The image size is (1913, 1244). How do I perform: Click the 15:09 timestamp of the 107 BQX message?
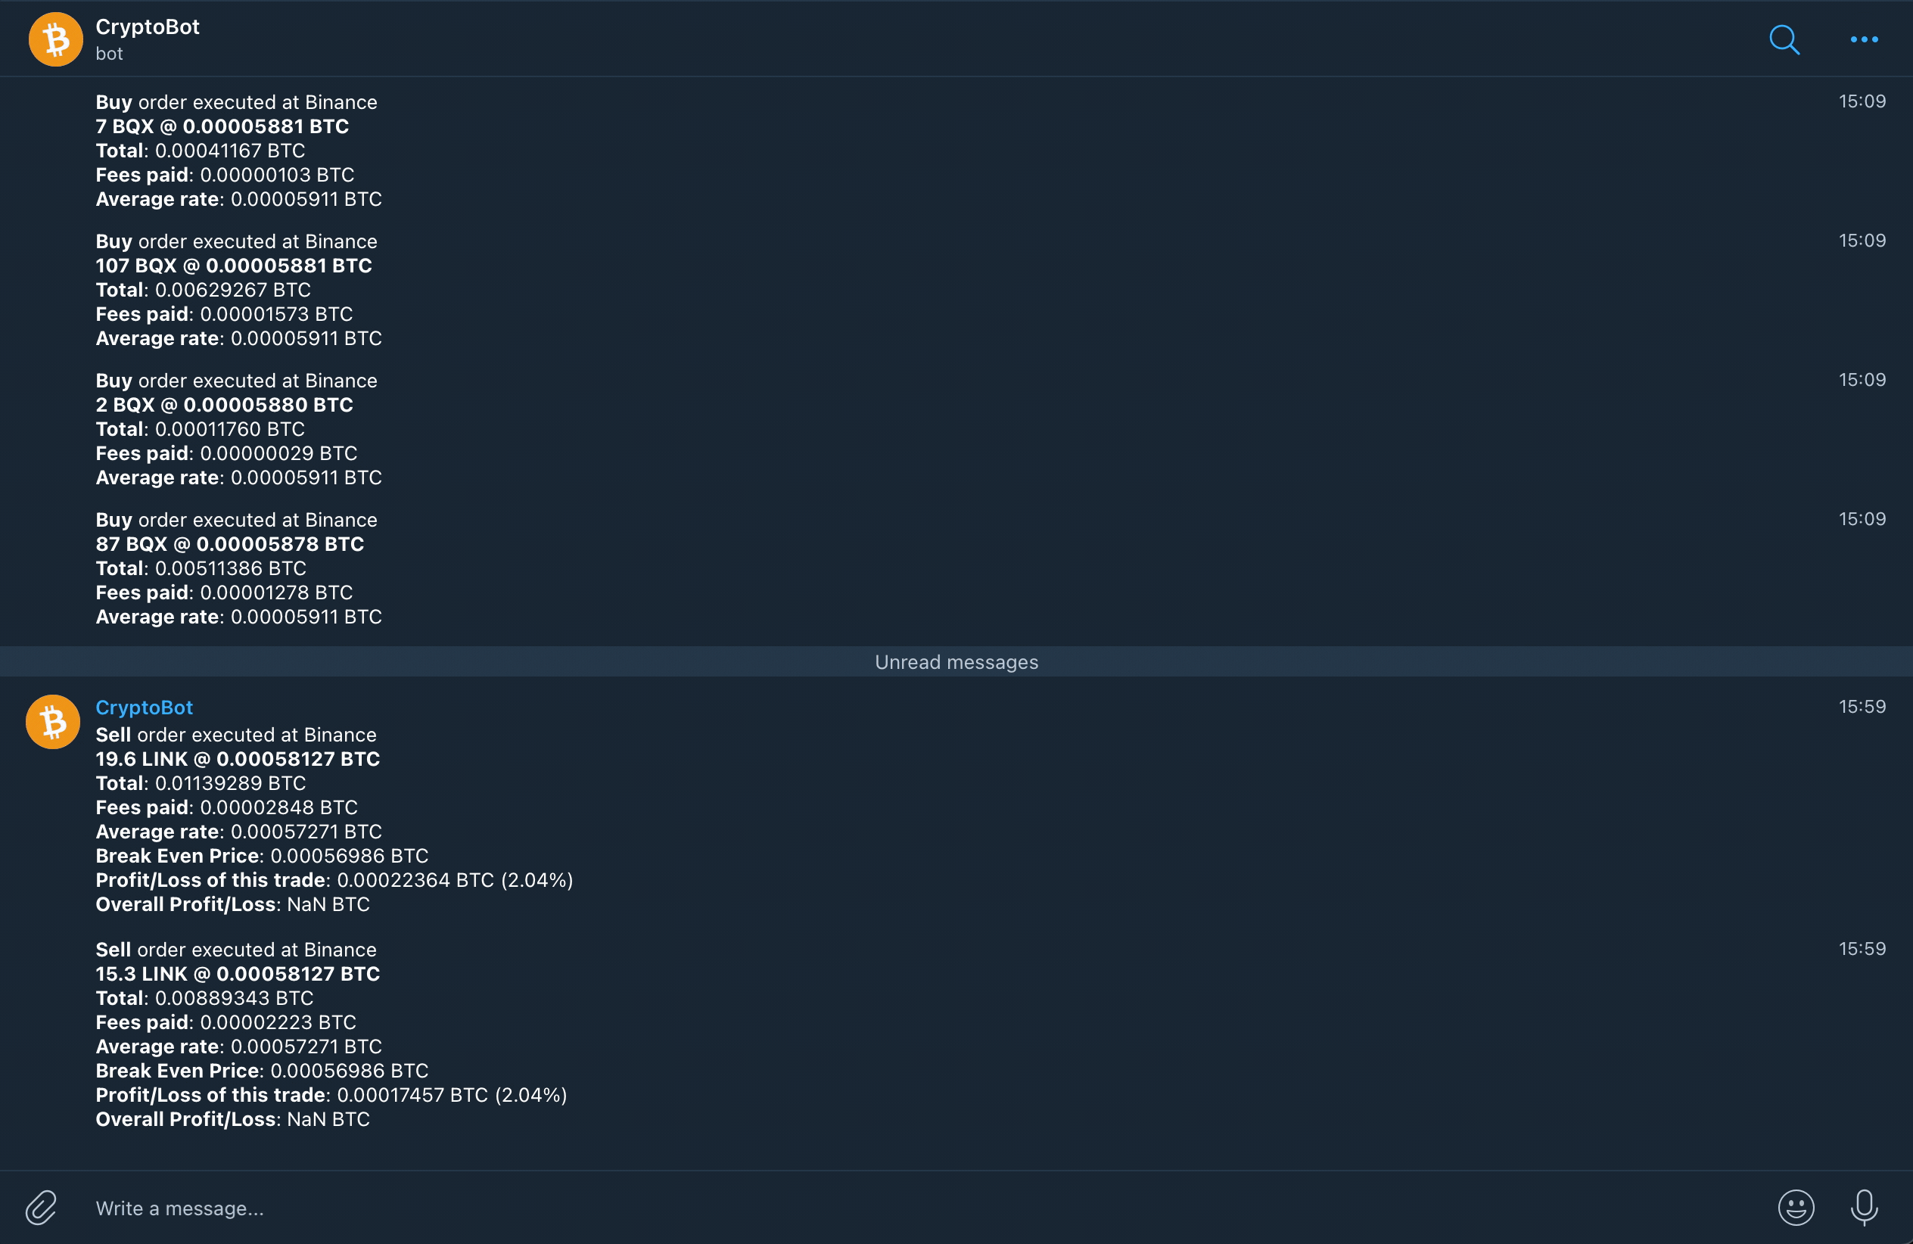click(x=1862, y=241)
